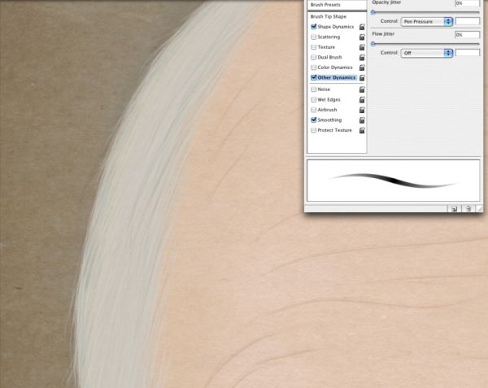The image size is (488, 388).
Task: Enable the Airbrush checkbox
Action: click(313, 110)
